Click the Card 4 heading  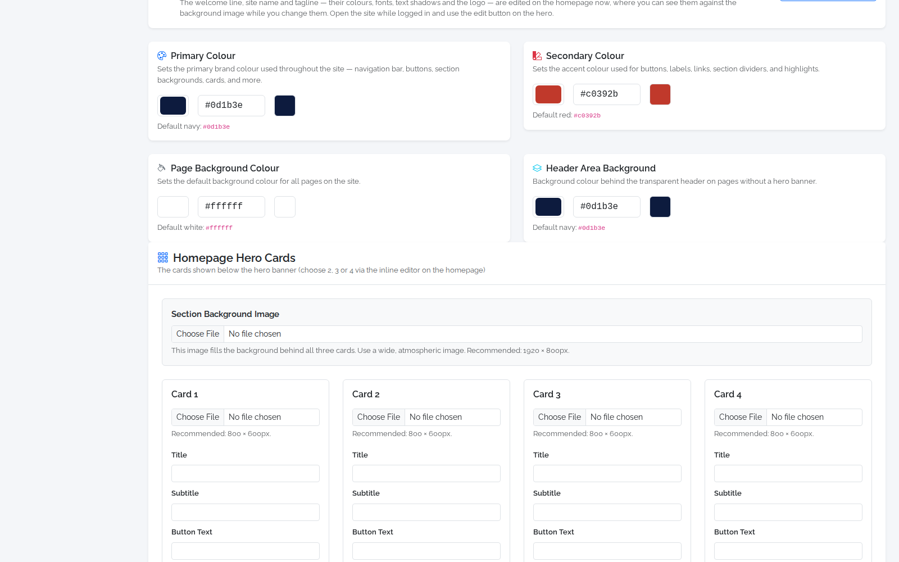pyautogui.click(x=728, y=395)
